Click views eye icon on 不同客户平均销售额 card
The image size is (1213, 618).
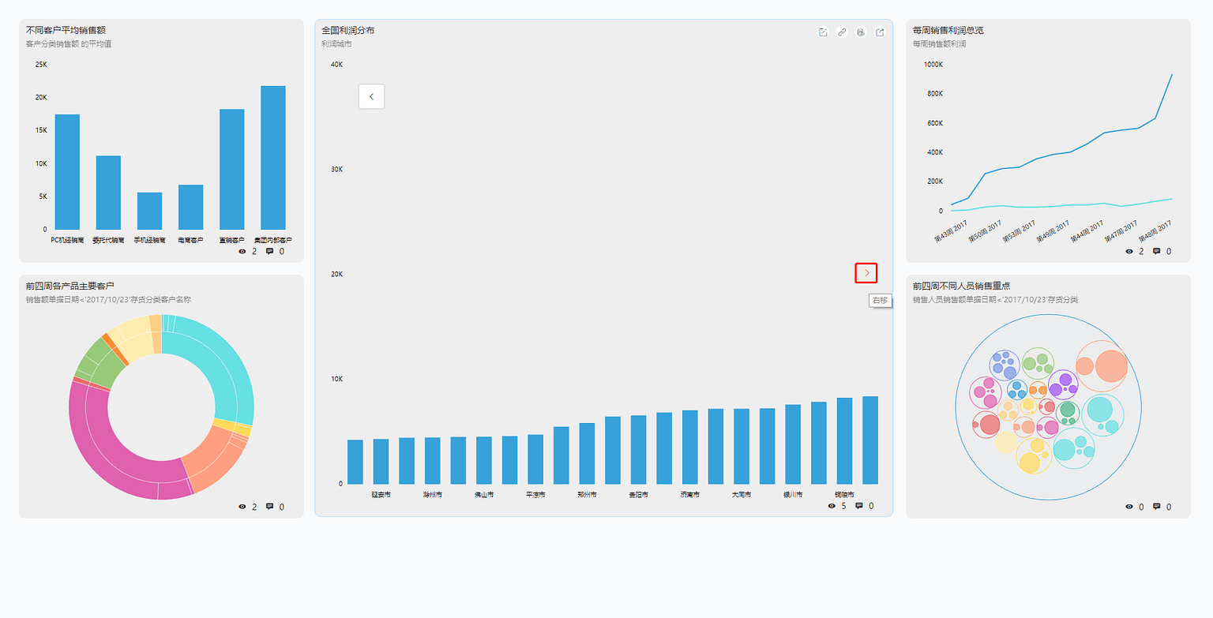tap(242, 251)
